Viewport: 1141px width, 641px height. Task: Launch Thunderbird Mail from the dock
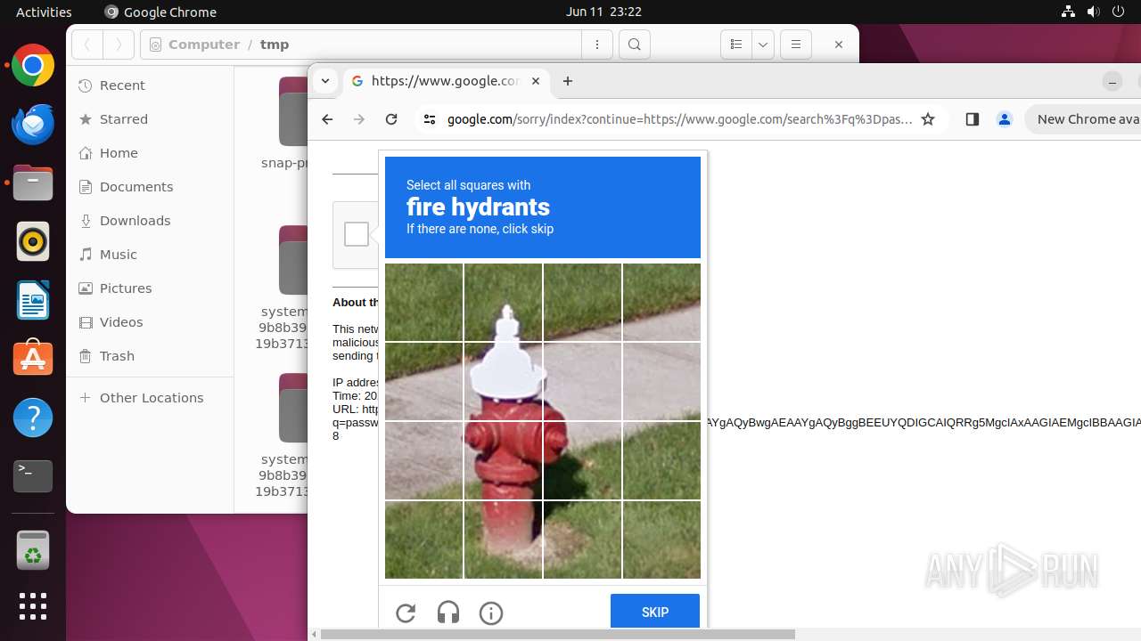(x=33, y=124)
